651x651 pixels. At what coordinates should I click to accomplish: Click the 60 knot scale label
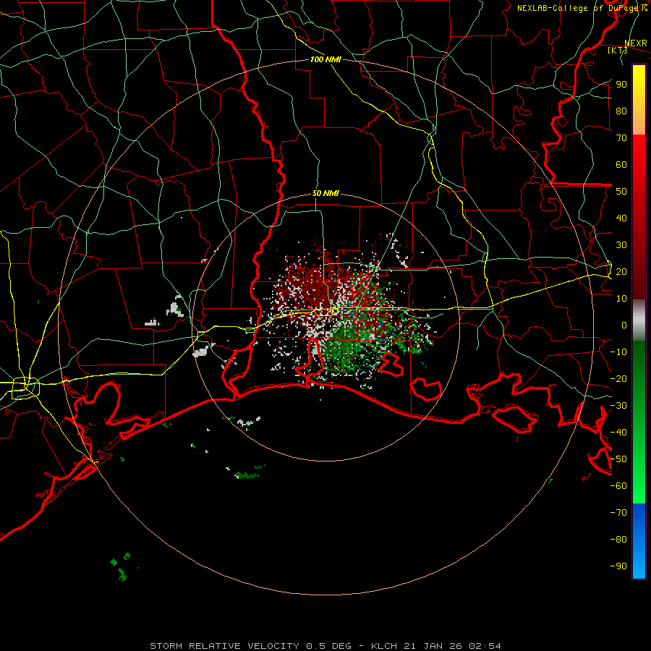point(621,164)
